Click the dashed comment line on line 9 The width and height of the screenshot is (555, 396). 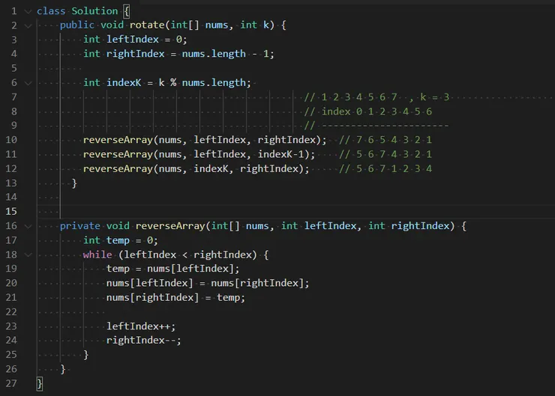click(376, 126)
